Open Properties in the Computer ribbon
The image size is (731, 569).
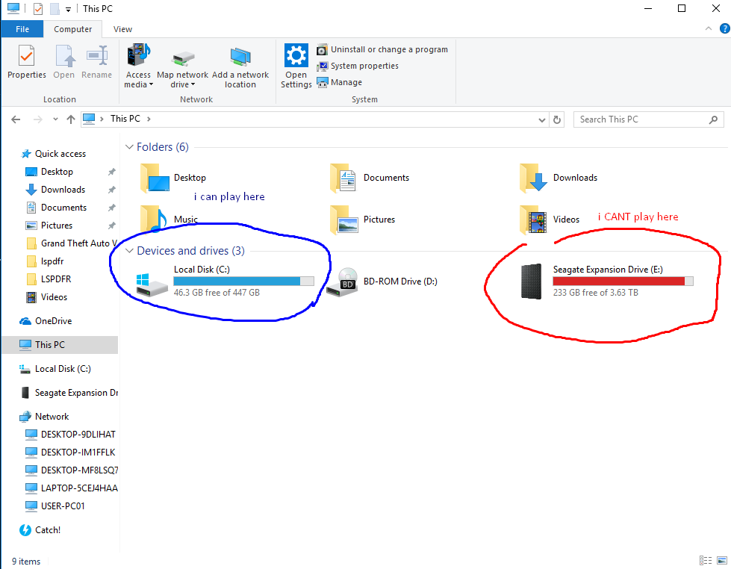click(x=27, y=62)
